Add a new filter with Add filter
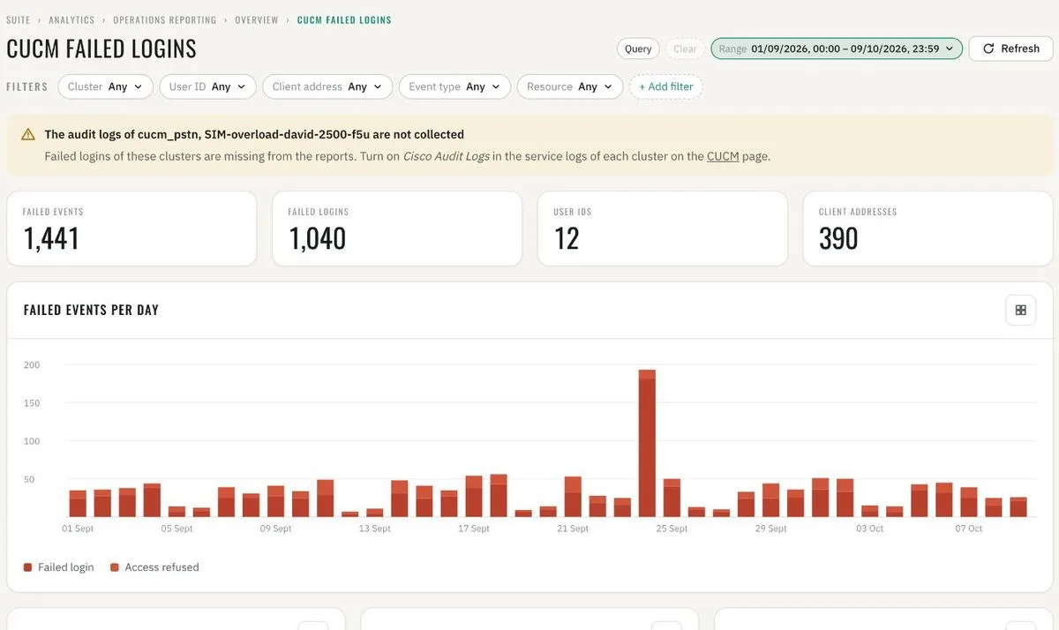Image resolution: width=1059 pixels, height=630 pixels. click(x=666, y=86)
